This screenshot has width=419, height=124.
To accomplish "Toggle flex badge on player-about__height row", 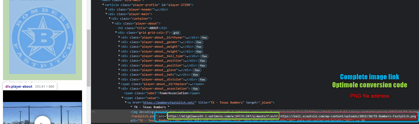I will (199, 51).
